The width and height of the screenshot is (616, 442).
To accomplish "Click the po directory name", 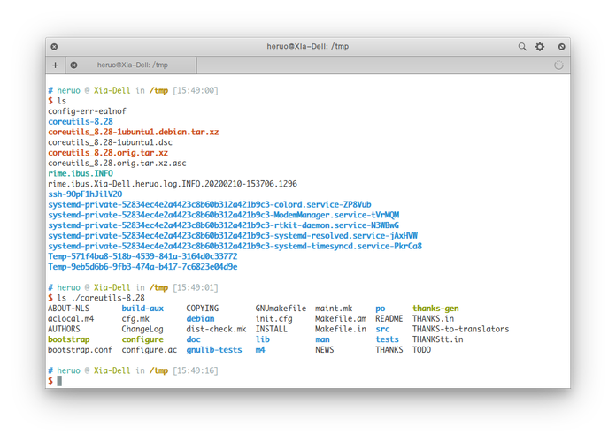I will coord(381,309).
